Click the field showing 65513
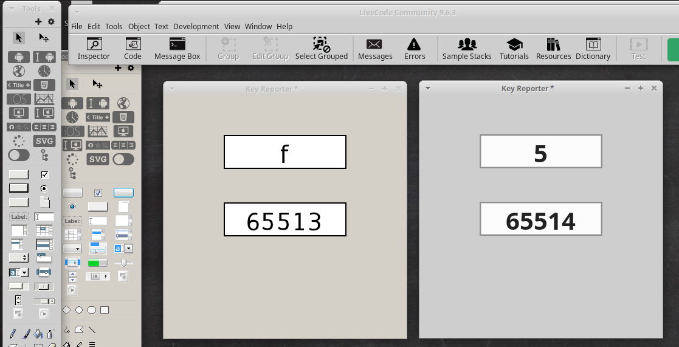The height and width of the screenshot is (347, 679). pyautogui.click(x=285, y=219)
